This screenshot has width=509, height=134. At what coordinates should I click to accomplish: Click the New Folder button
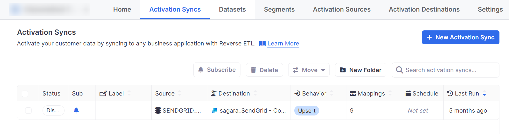tap(361, 70)
